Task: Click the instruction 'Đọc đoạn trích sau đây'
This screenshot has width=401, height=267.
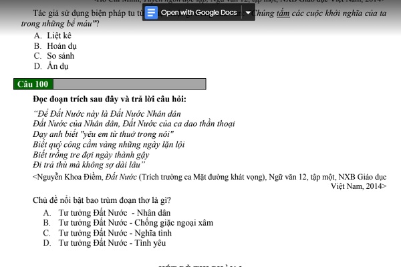Action: [110, 99]
